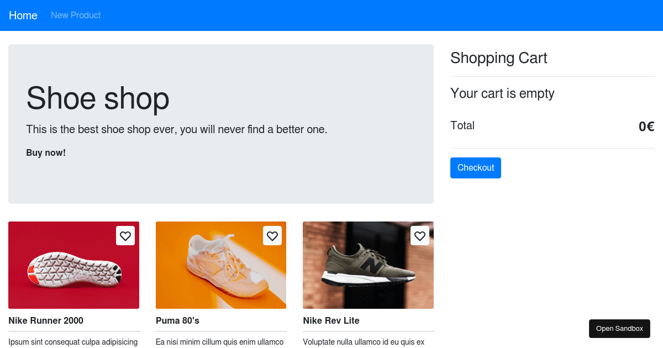Select the Puma 80's product name
Image resolution: width=663 pixels, height=348 pixels.
point(177,320)
